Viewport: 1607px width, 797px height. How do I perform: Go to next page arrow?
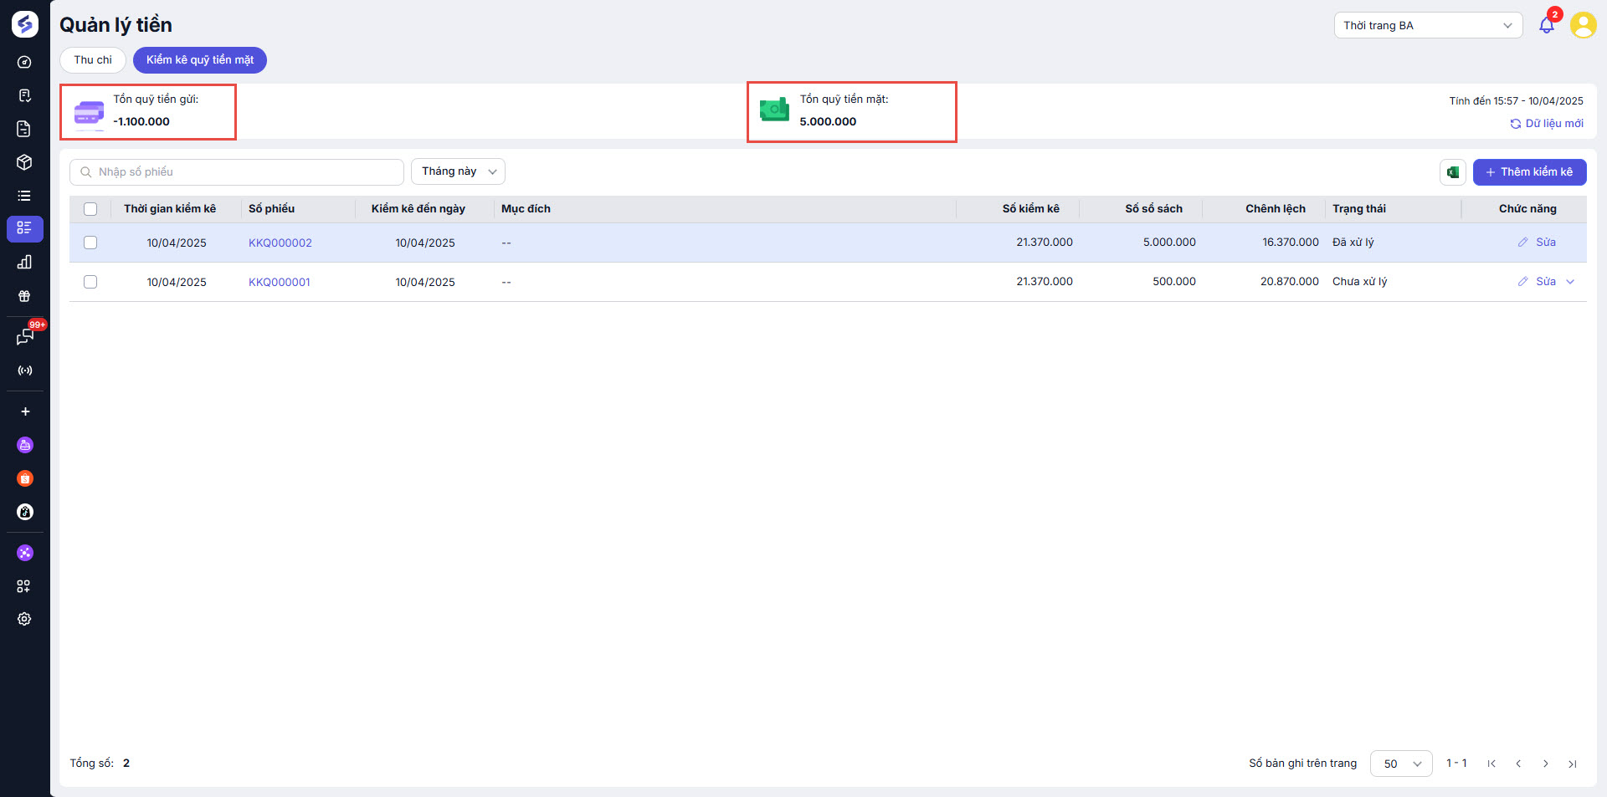click(x=1546, y=764)
